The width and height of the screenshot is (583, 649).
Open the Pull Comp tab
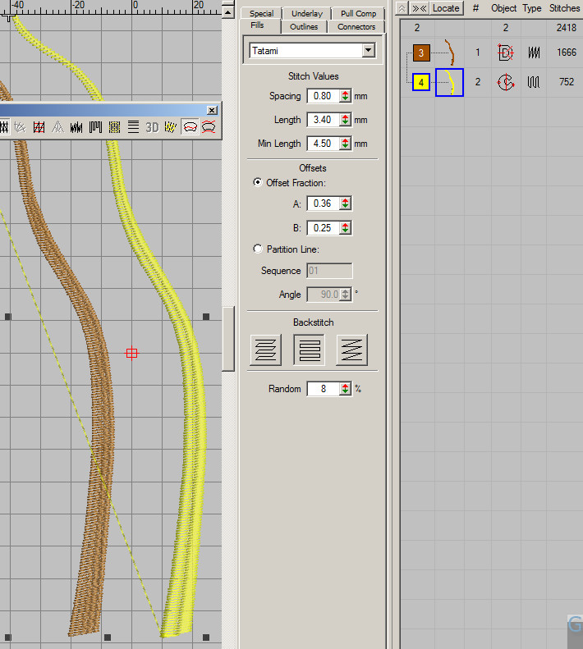tap(358, 13)
